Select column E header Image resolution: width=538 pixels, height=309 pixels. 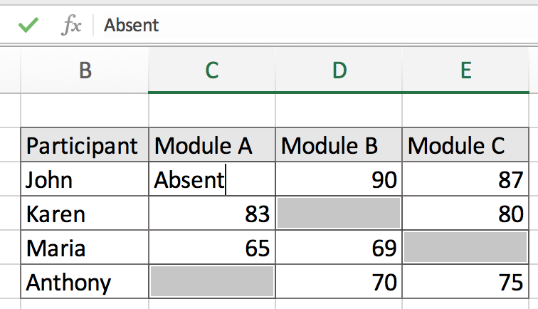tap(465, 70)
